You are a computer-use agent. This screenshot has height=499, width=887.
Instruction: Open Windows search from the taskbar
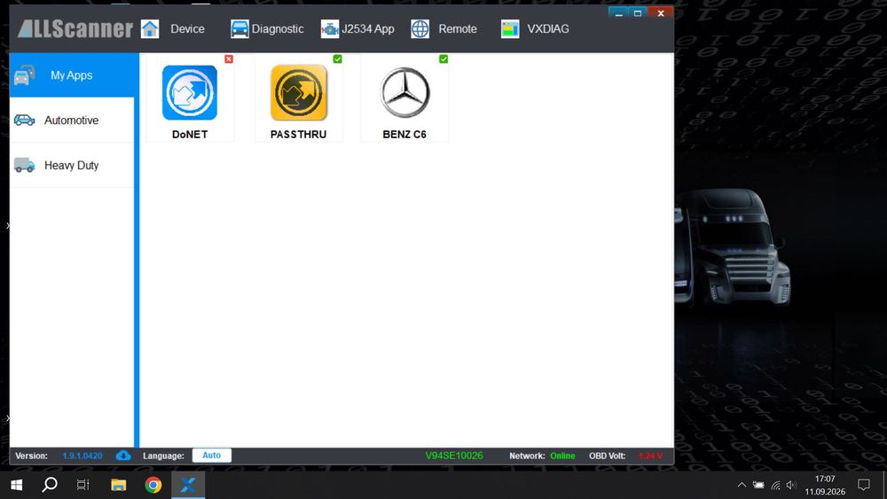[50, 485]
